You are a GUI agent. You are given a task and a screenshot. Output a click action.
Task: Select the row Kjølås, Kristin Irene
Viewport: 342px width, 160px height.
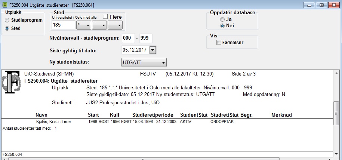click(167, 121)
